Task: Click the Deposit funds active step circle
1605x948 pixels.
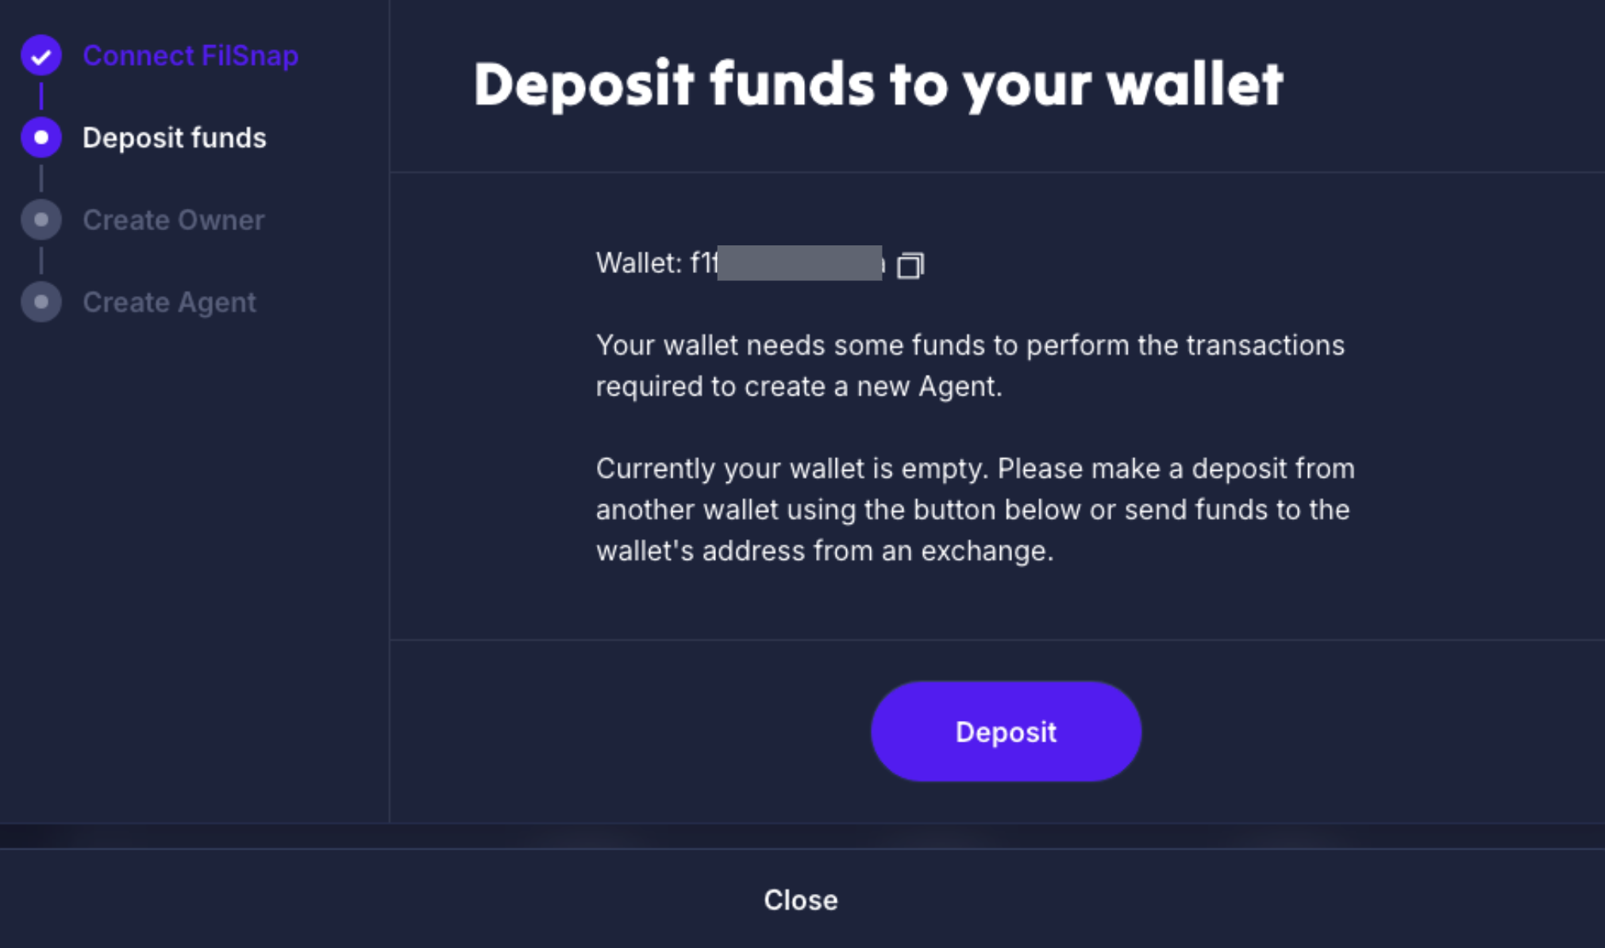Action: click(x=41, y=137)
